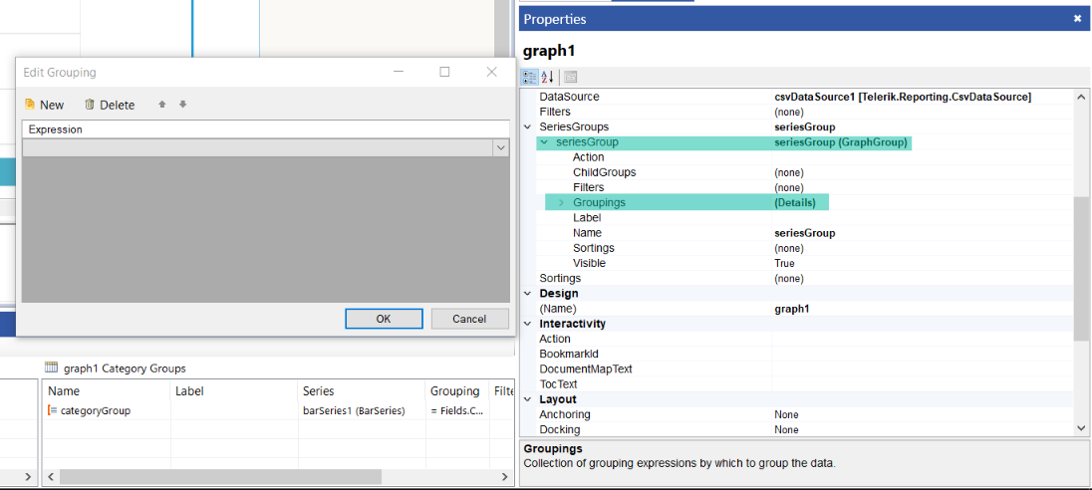Screen dimensions: 1092x490
Task: Expand the Groupings property
Action: (561, 202)
